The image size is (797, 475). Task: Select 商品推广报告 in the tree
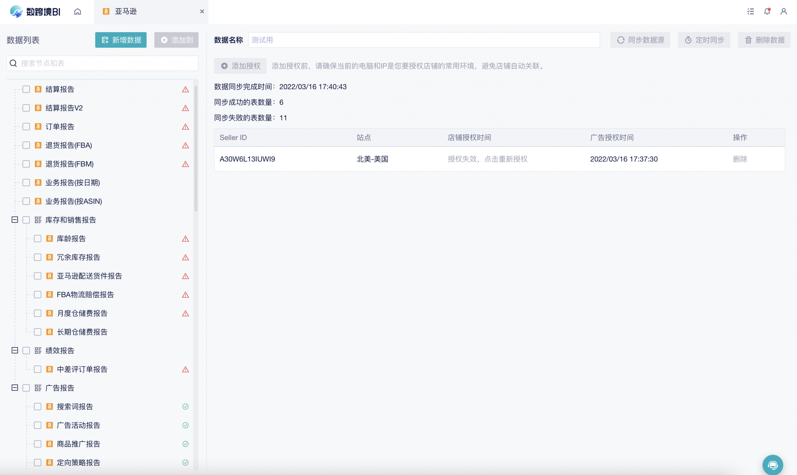(78, 444)
